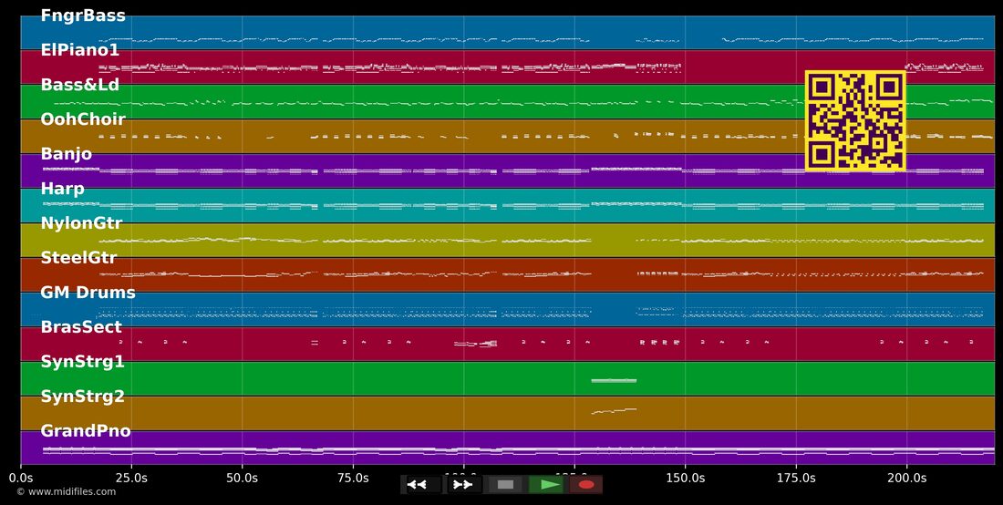Click the red record button

coord(586,485)
